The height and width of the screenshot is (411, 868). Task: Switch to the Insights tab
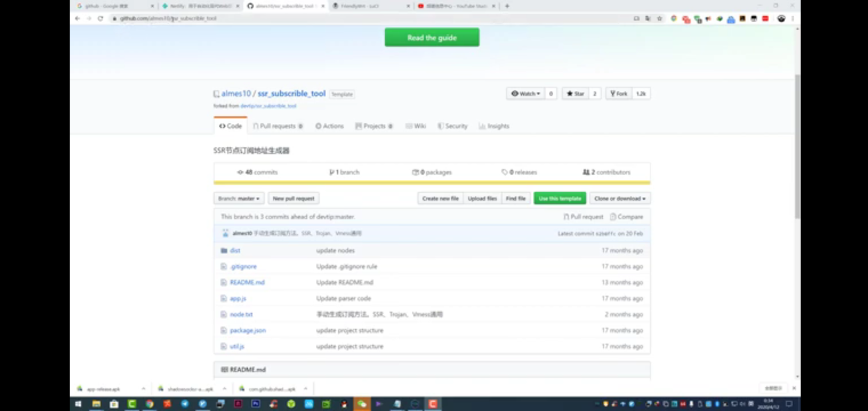494,126
